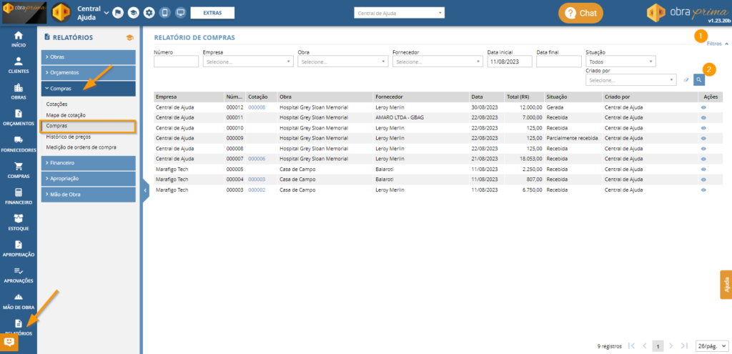
Task: Change the 26/pág. page size dropdown
Action: 711,346
